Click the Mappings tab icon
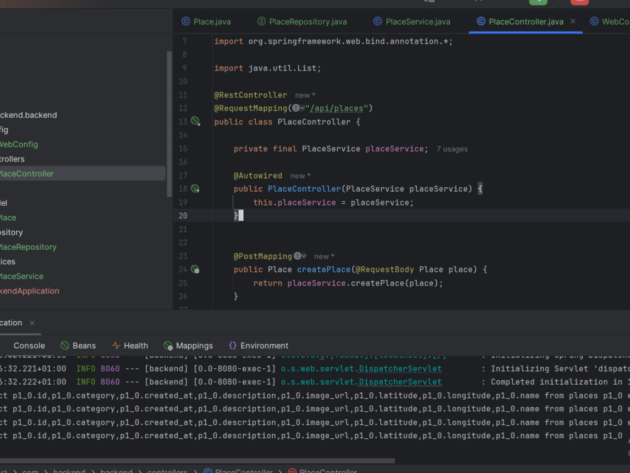Screen dimensions: 630x473 click(168, 346)
